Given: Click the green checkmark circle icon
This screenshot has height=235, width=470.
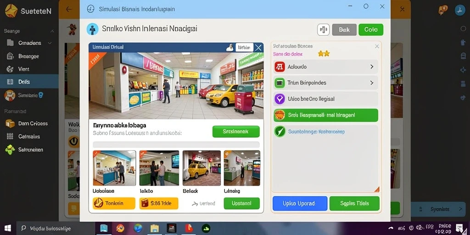Looking at the screenshot, I should (280, 131).
